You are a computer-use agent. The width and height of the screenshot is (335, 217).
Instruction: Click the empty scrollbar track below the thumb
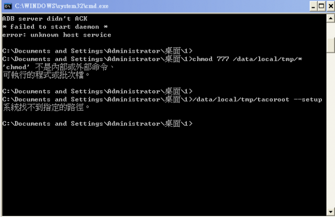pos(330,130)
